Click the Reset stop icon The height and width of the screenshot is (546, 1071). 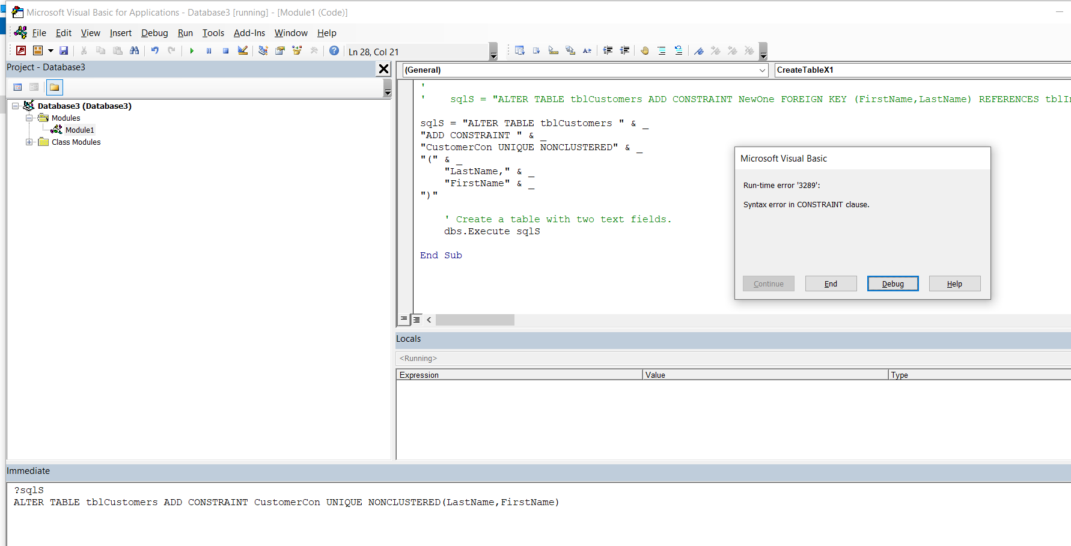coord(225,51)
